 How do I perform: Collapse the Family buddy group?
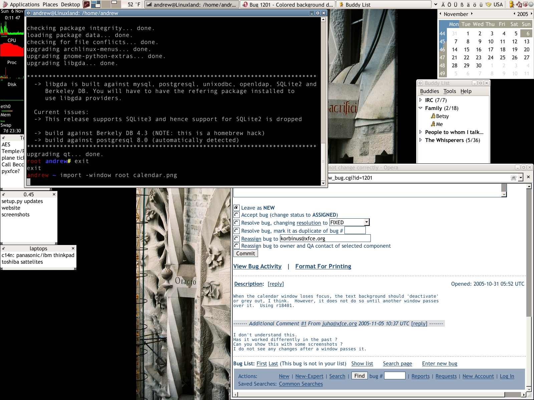pos(421,108)
